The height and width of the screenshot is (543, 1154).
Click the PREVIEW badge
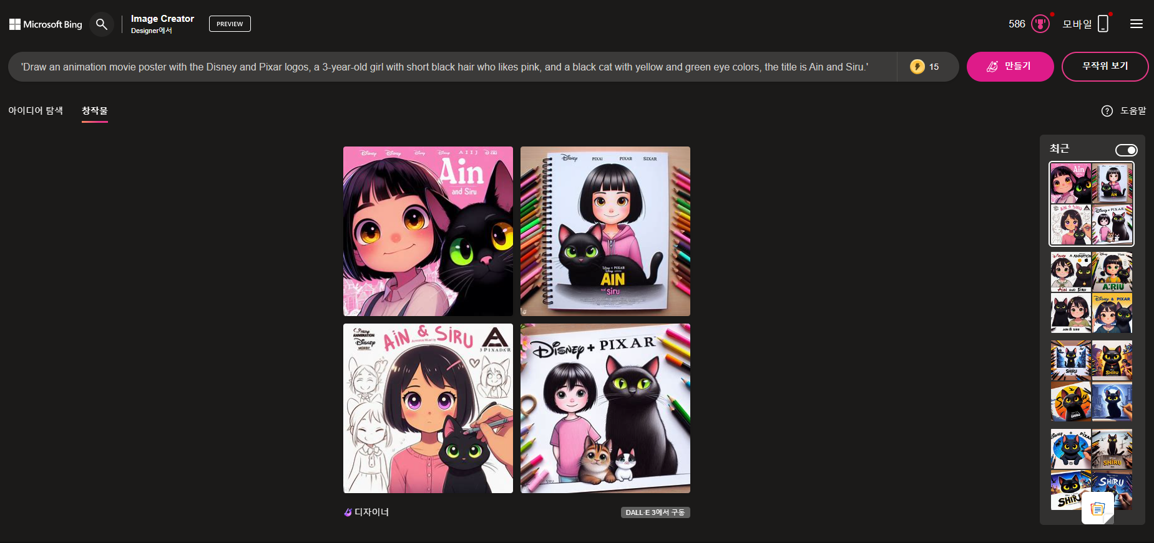tap(230, 24)
